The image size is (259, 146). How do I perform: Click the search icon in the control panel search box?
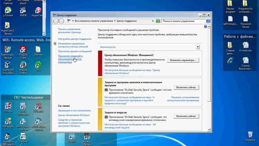[x=208, y=21]
